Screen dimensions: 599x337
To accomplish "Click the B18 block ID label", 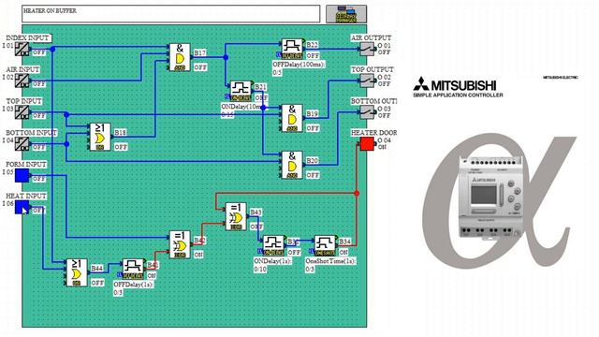I will [121, 132].
